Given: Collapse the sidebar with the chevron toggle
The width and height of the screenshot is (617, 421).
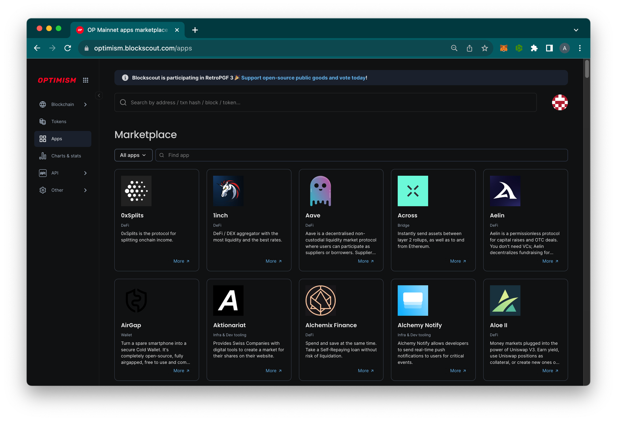Looking at the screenshot, I should click(x=99, y=95).
